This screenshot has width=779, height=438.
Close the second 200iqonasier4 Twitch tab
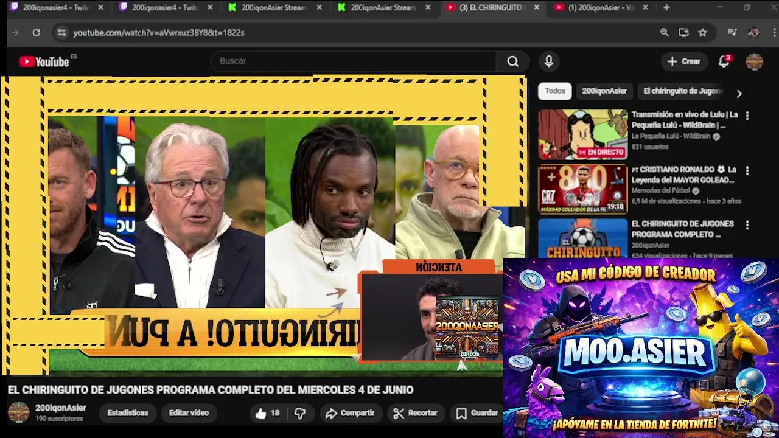210,7
